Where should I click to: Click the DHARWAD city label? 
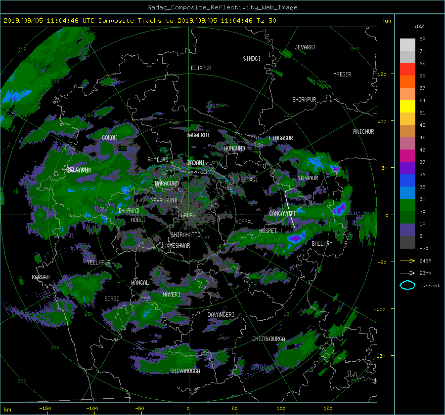pos(129,211)
